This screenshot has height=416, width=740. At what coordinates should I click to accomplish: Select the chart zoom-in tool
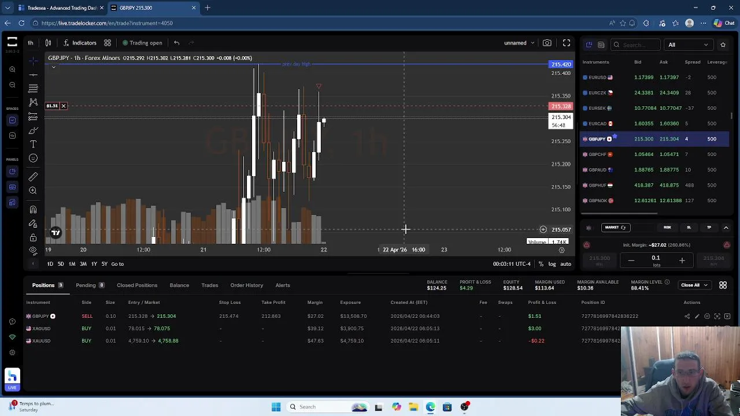33,191
